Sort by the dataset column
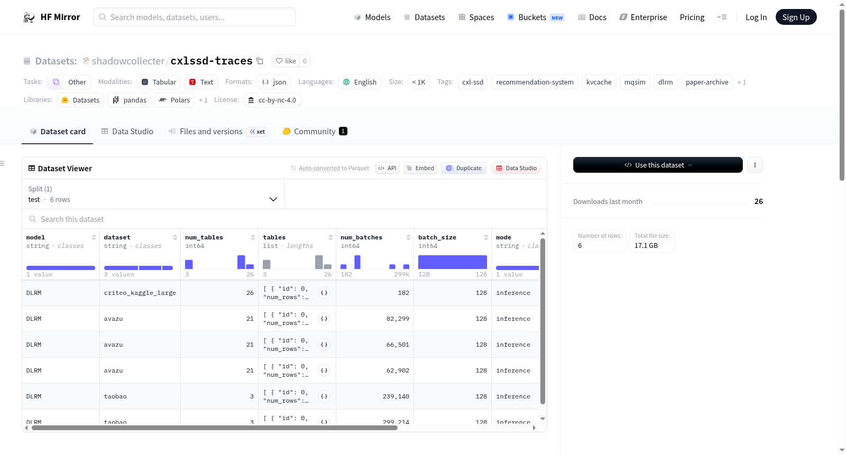This screenshot has height=455, width=846. 175,237
